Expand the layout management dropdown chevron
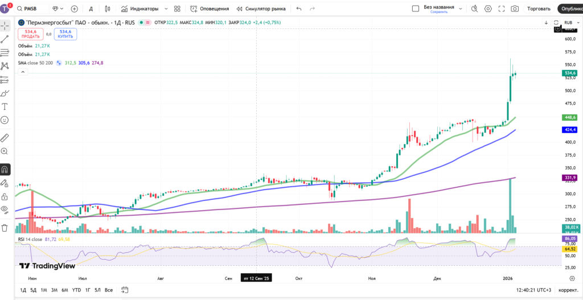The height and width of the screenshot is (300, 583). click(x=461, y=9)
